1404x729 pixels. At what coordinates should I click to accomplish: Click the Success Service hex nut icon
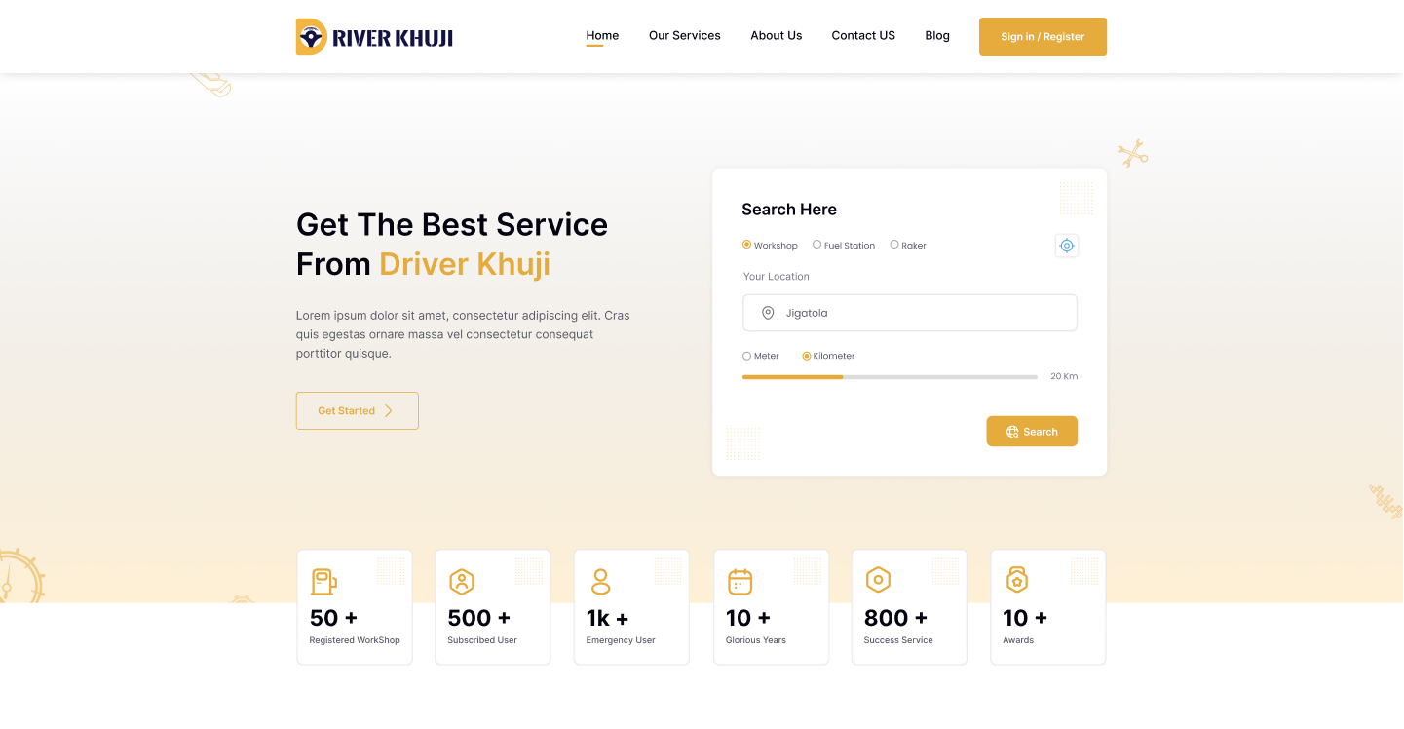[878, 580]
